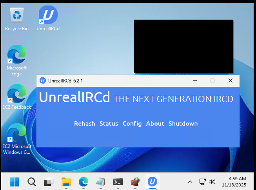Open File Explorer from the taskbar
Viewport: 256px width, 190px height.
(x=66, y=182)
